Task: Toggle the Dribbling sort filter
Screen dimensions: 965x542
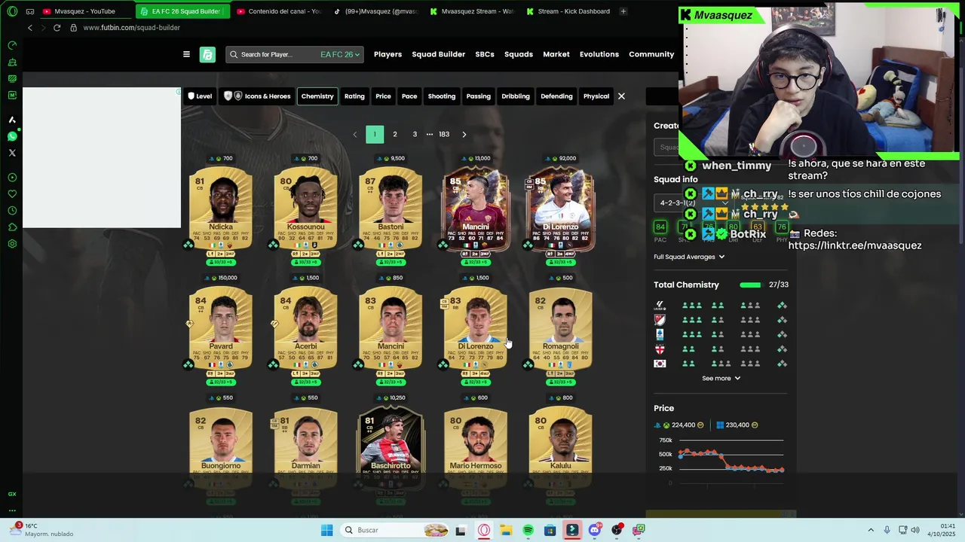Action: point(516,96)
